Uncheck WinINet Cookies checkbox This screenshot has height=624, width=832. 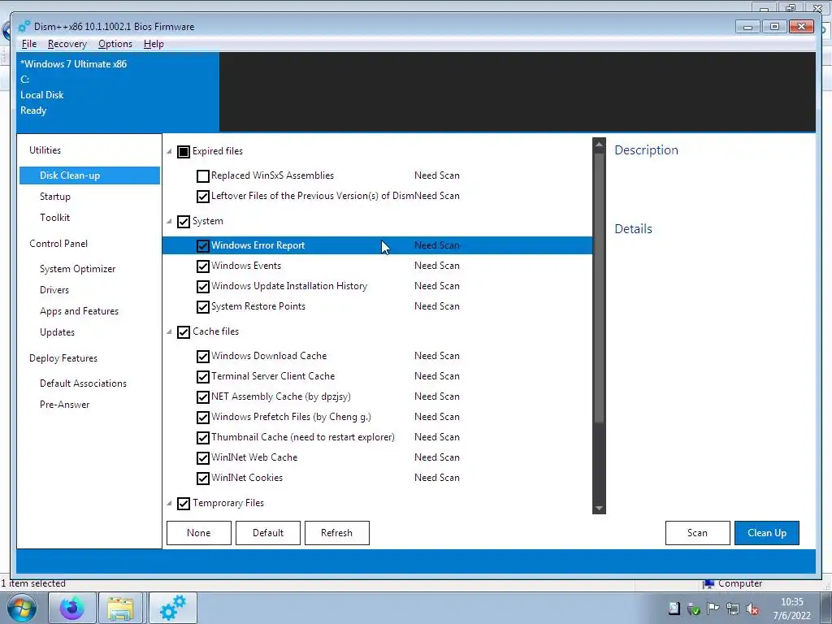pos(202,478)
